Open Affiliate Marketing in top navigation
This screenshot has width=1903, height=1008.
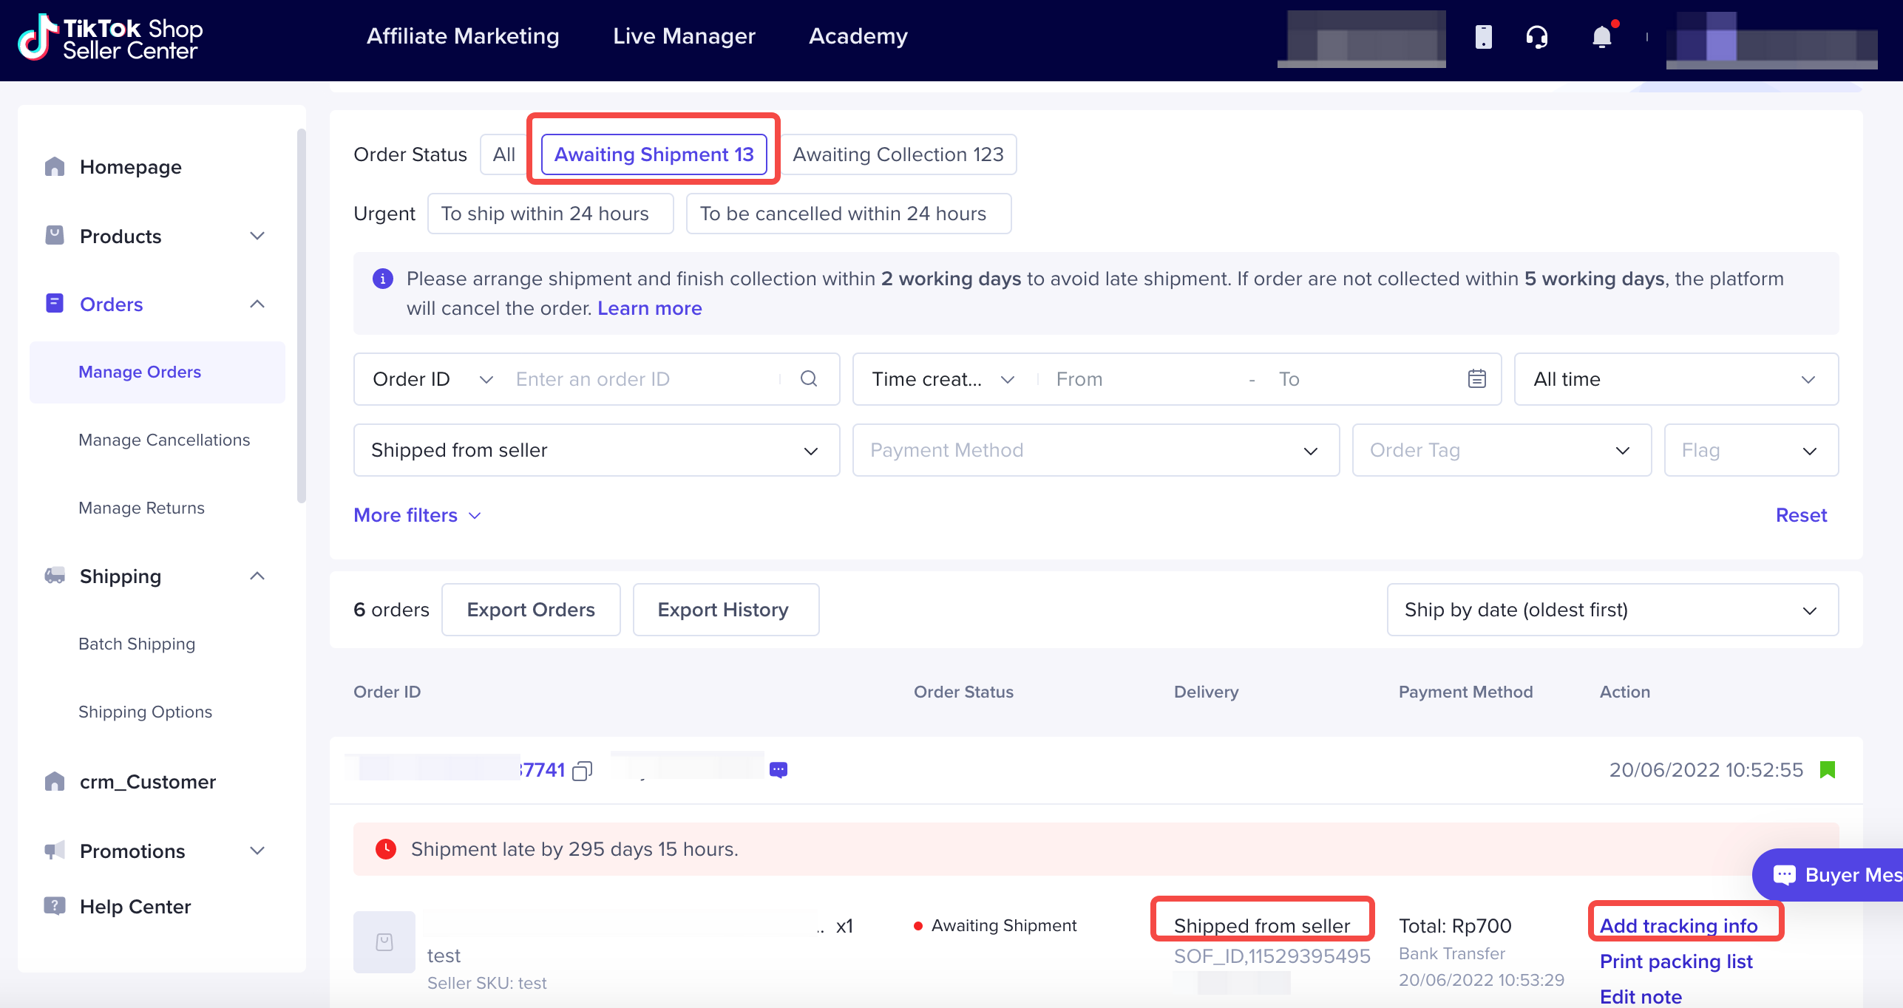(x=463, y=36)
